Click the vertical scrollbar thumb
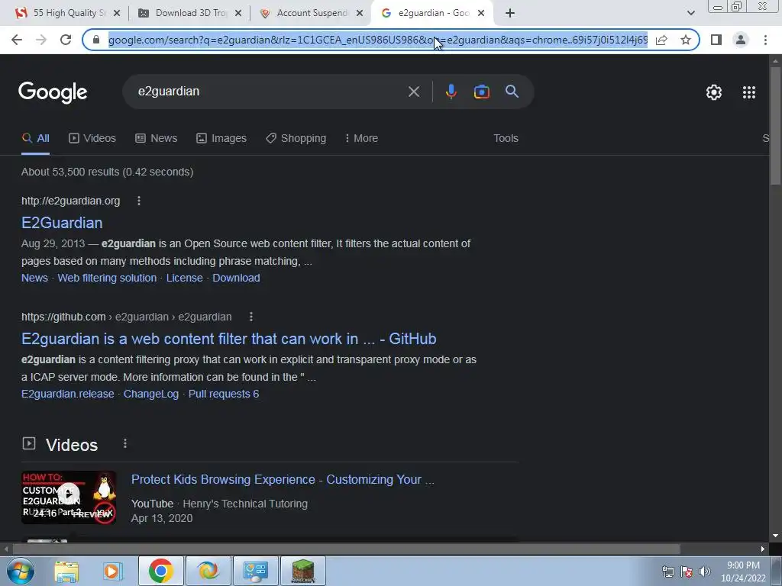The image size is (782, 586). tap(775, 124)
